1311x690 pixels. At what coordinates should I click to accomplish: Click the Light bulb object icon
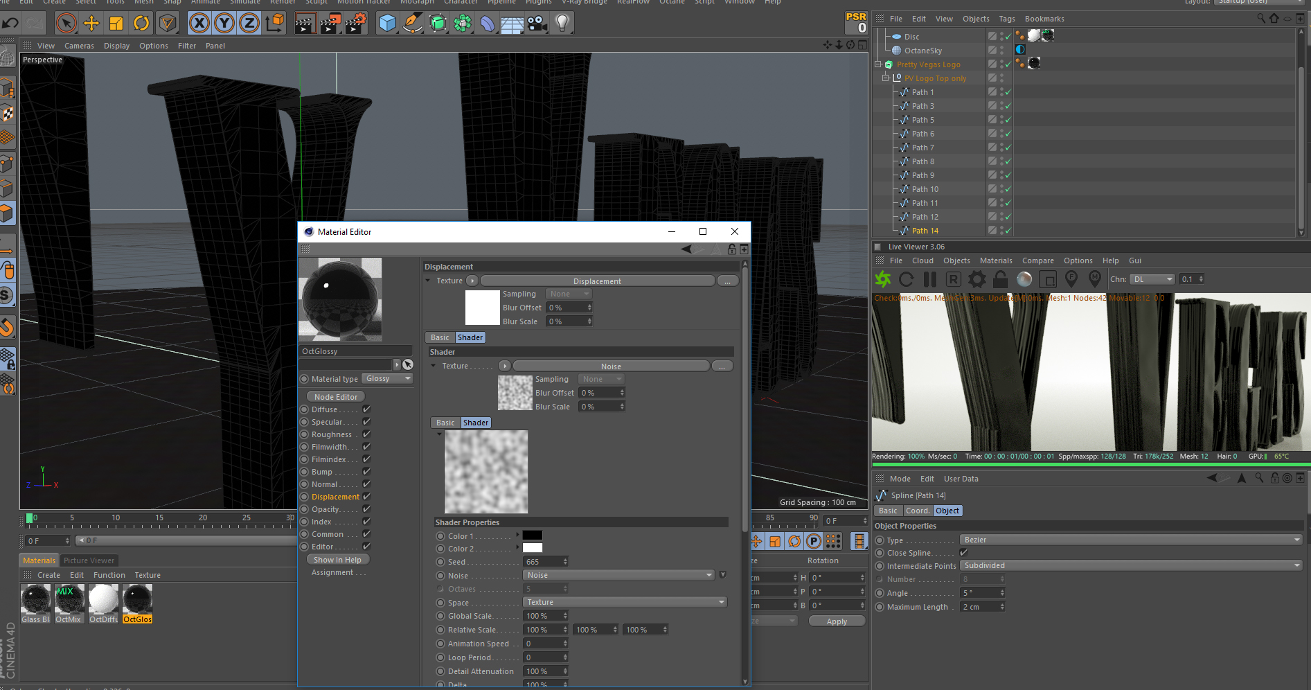click(562, 24)
